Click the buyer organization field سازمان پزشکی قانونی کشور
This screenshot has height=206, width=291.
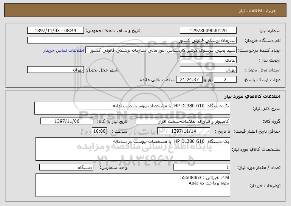(x=132, y=40)
